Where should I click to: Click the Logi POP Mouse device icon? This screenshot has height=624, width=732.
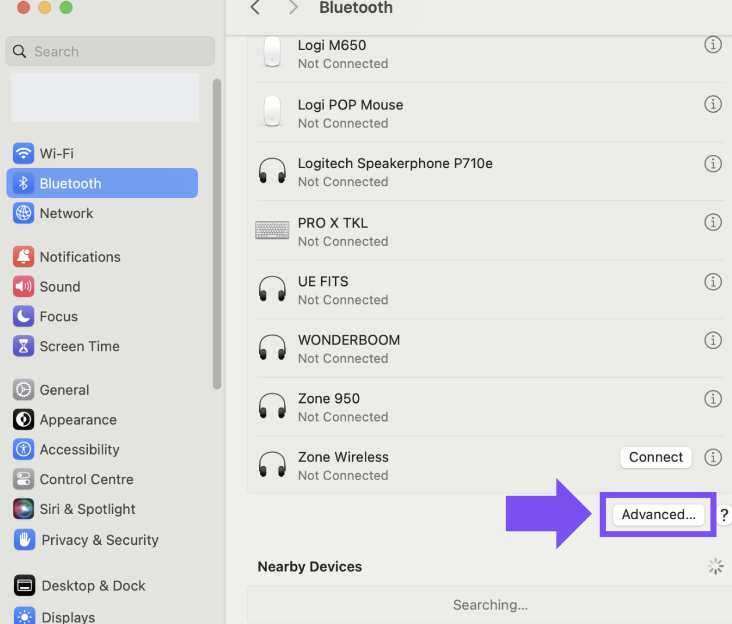click(272, 112)
